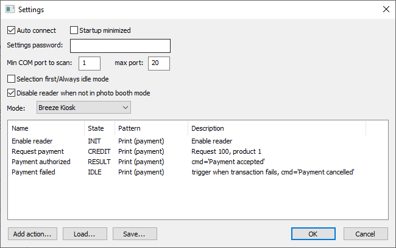Screen dimensions: 396x248
Task: Select the Payment failed action row
Action: 34,172
